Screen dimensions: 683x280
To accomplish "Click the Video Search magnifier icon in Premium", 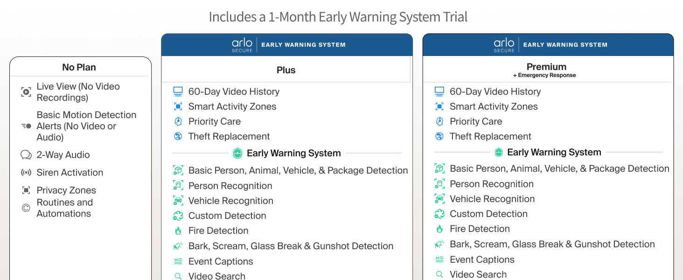I will tap(439, 274).
